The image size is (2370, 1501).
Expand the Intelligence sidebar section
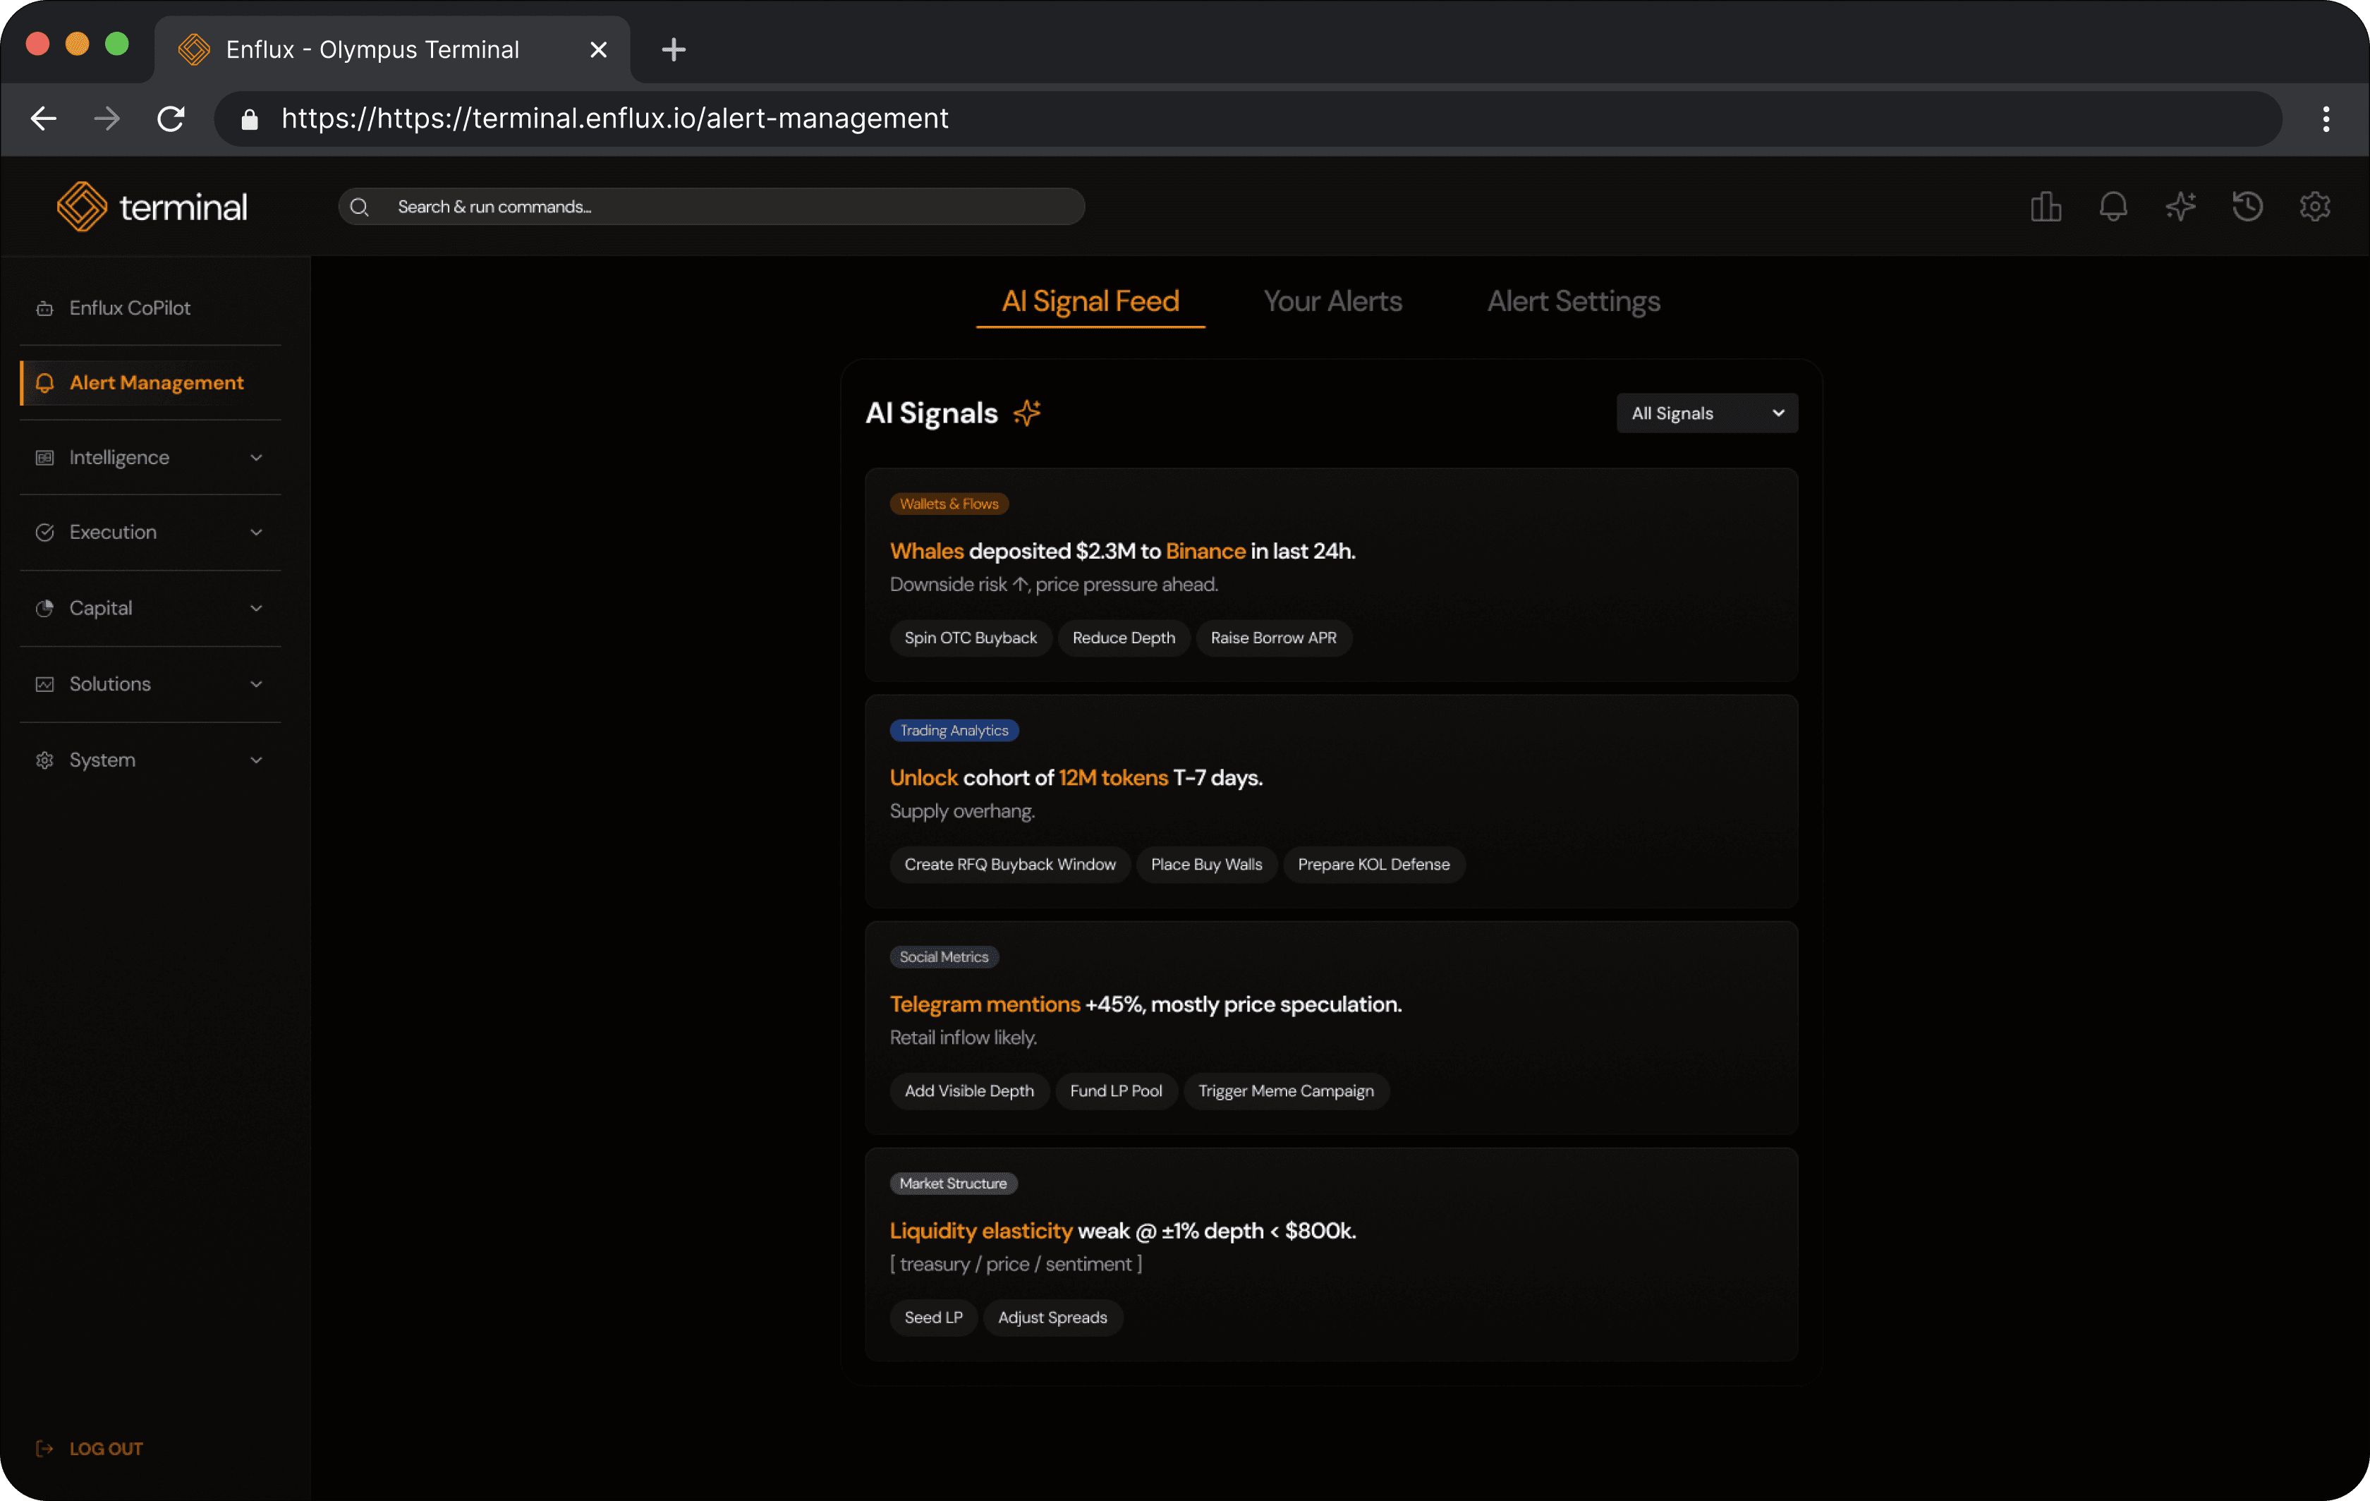click(x=150, y=458)
